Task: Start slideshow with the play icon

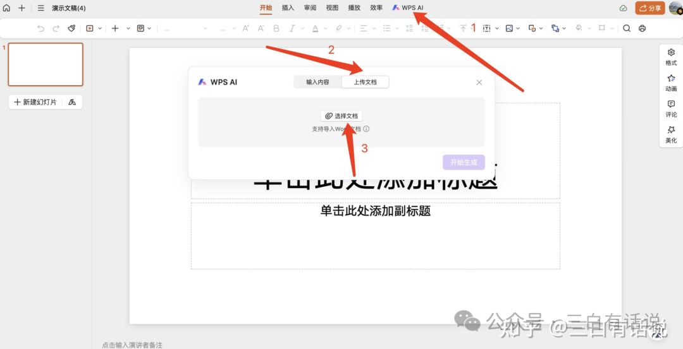Action: tap(90, 28)
